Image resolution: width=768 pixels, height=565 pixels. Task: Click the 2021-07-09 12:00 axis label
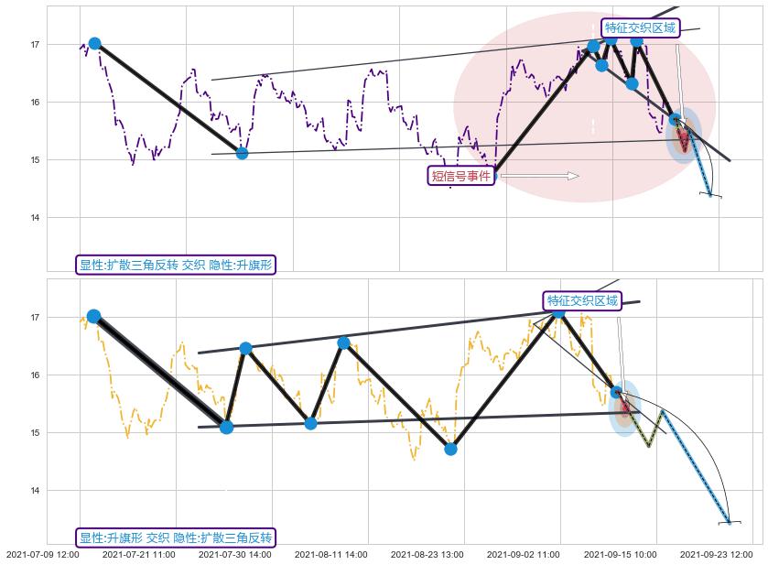pos(43,554)
